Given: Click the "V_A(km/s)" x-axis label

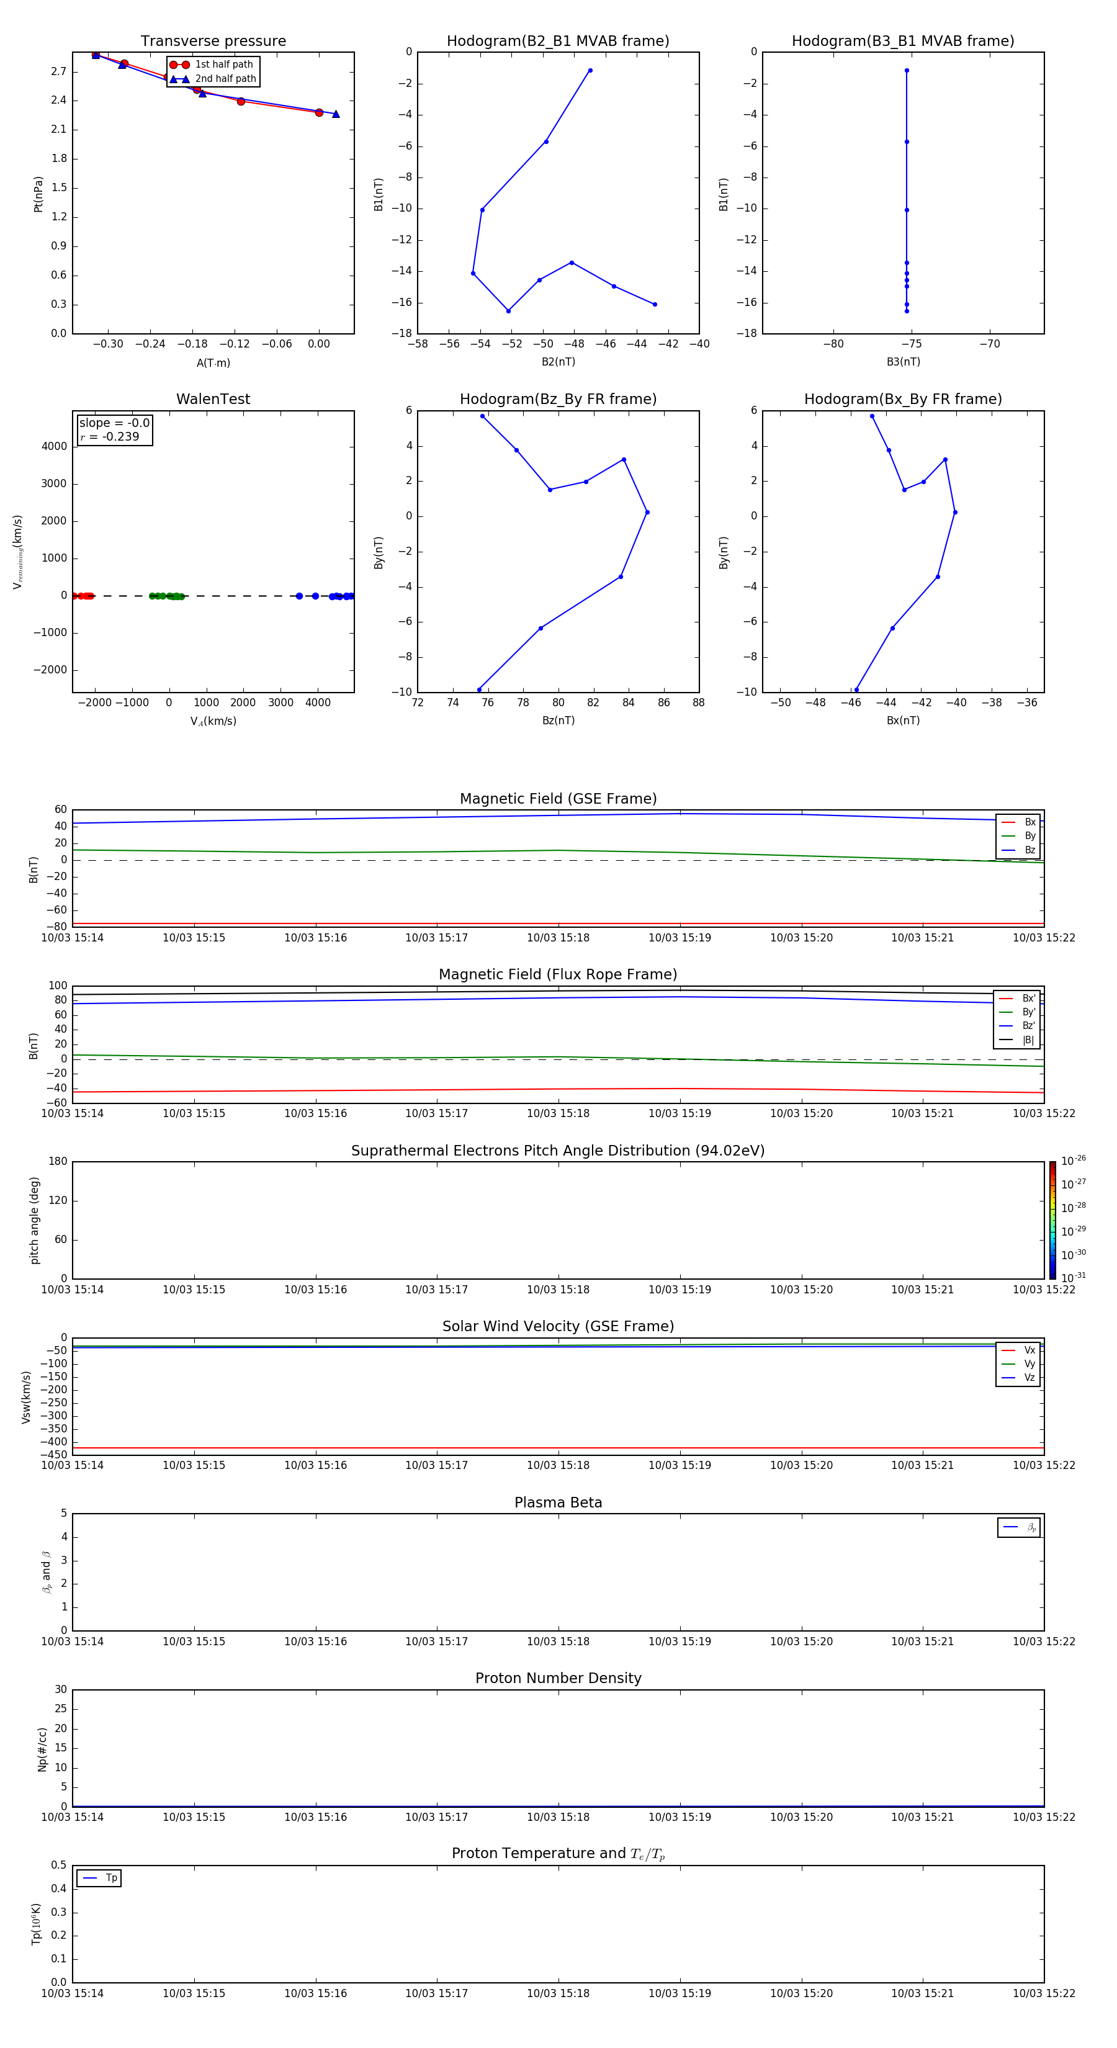Looking at the screenshot, I should tap(213, 721).
